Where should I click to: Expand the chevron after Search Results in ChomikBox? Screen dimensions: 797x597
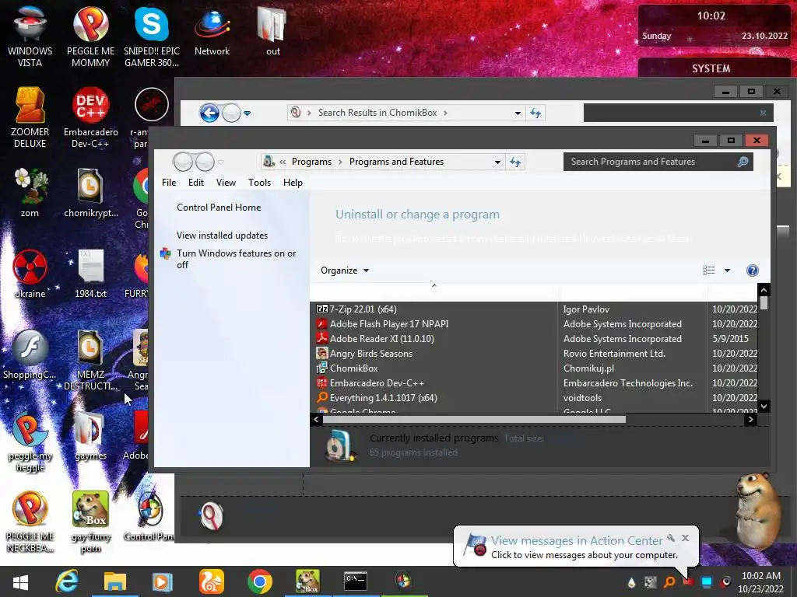tap(445, 113)
